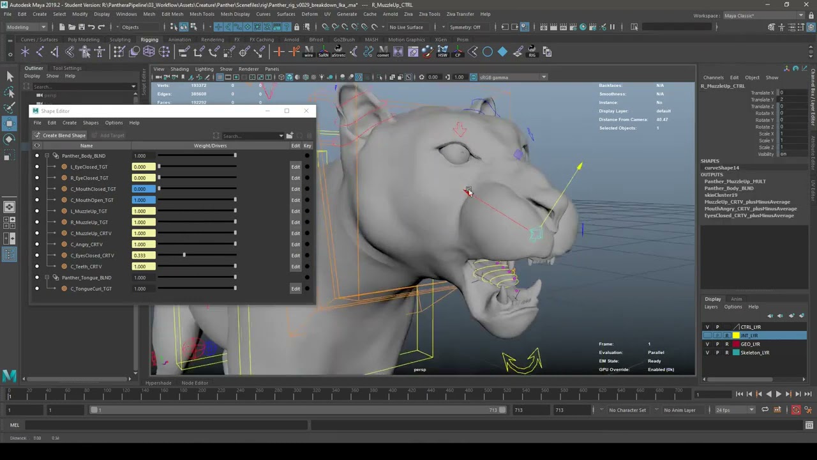
Task: Toggle visibility dot of Panther_Tongue_BLND
Action: point(36,277)
